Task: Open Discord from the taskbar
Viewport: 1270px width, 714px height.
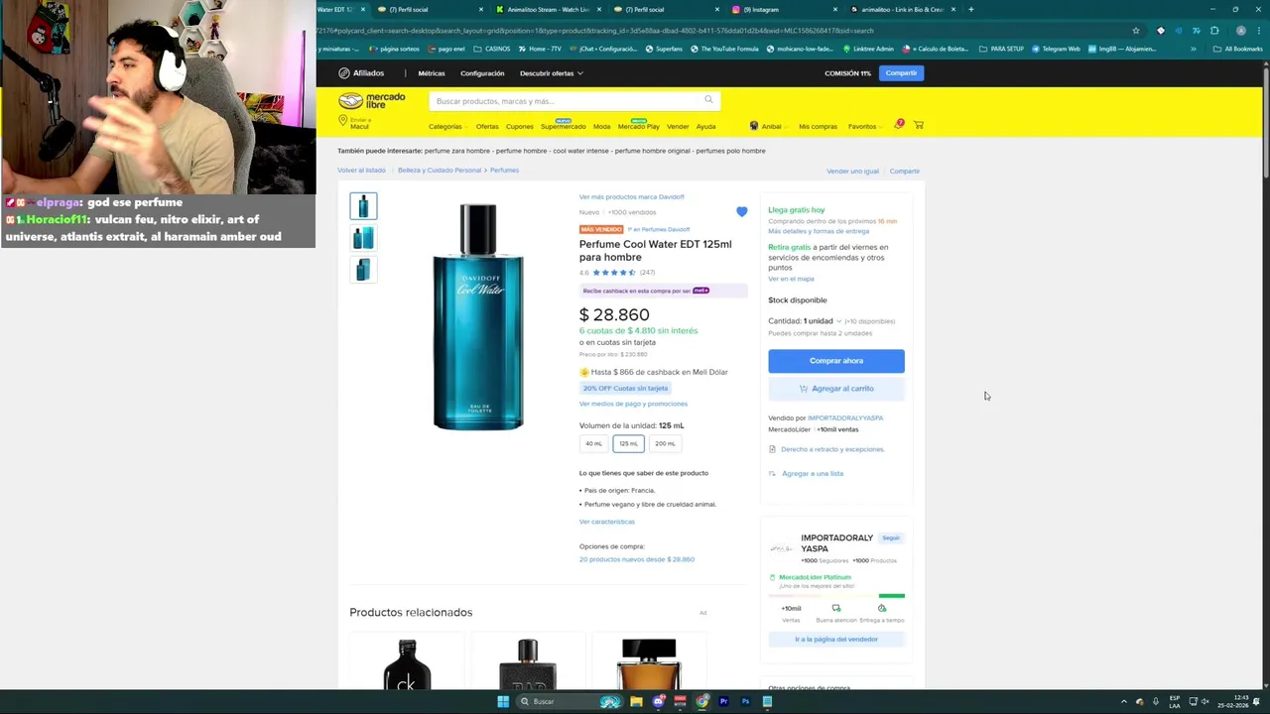Action: [x=658, y=702]
